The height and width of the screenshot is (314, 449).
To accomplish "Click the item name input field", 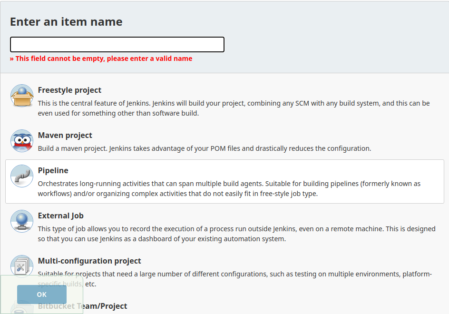I will point(117,44).
